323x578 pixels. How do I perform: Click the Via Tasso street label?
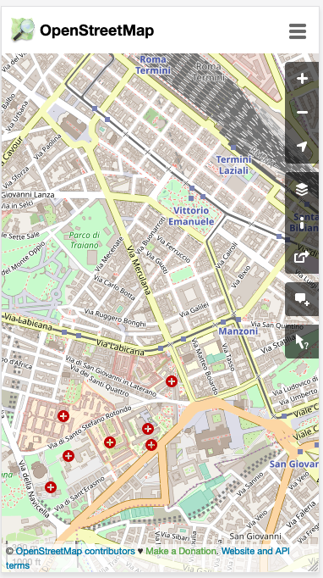click(228, 357)
